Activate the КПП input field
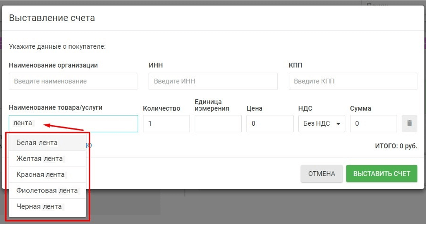 [353, 82]
